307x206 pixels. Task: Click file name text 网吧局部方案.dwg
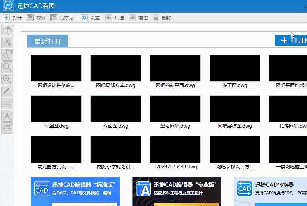pyautogui.click(x=116, y=86)
